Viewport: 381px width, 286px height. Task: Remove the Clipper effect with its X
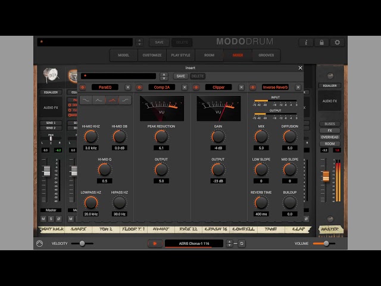pyautogui.click(x=241, y=88)
